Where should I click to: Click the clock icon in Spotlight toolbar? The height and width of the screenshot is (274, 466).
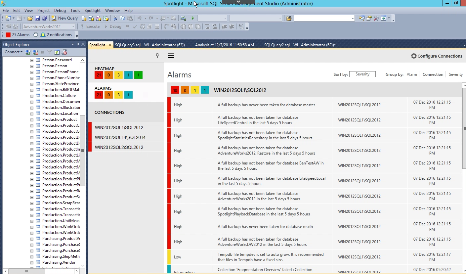coord(36,35)
